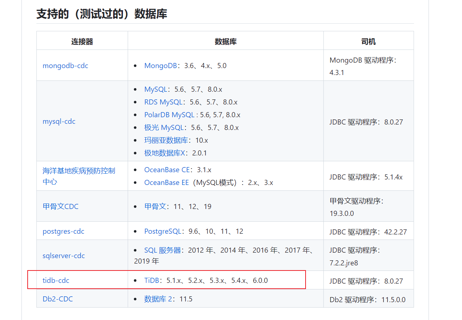Follow the OceanBase EE link
Screen dimensions: 462x320
pos(167,182)
